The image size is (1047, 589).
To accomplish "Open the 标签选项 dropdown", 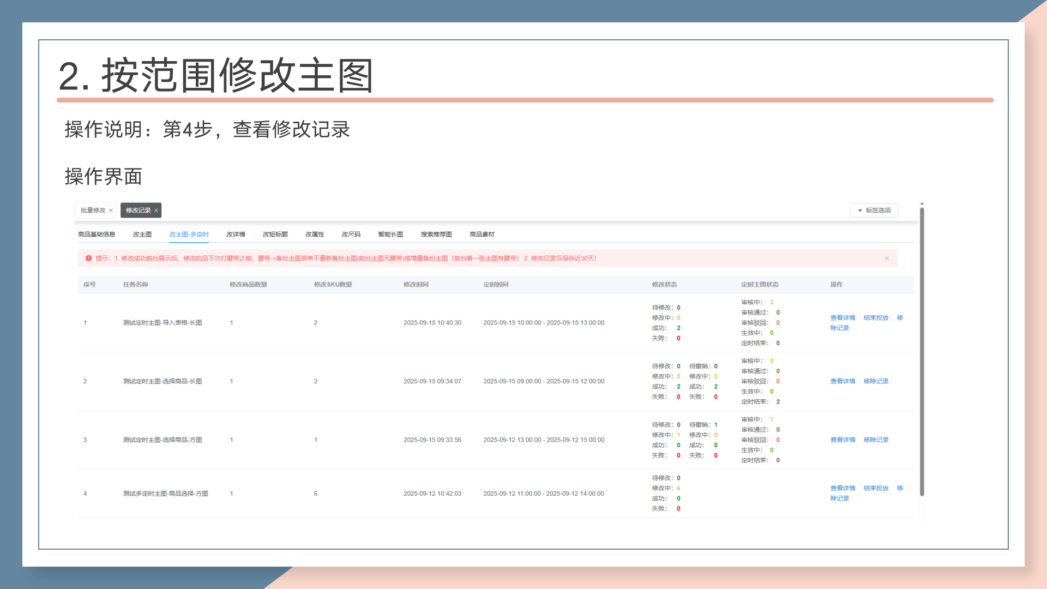I will pos(874,211).
